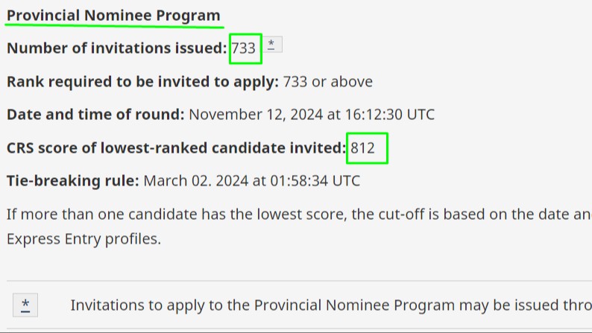
Task: Click the CRS score of lowest-ranked candidate label
Action: tap(176, 148)
